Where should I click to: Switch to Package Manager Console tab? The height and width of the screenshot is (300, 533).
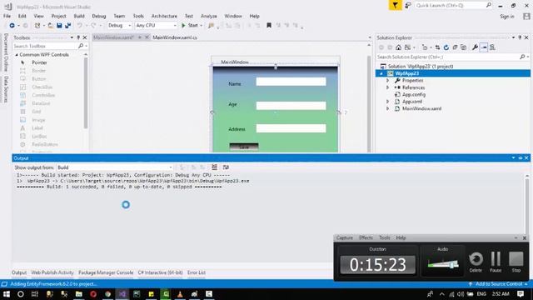coord(106,272)
